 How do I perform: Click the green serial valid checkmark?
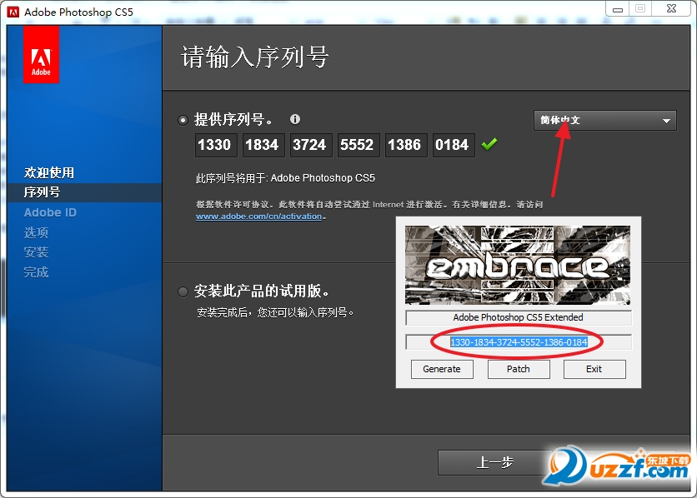489,144
